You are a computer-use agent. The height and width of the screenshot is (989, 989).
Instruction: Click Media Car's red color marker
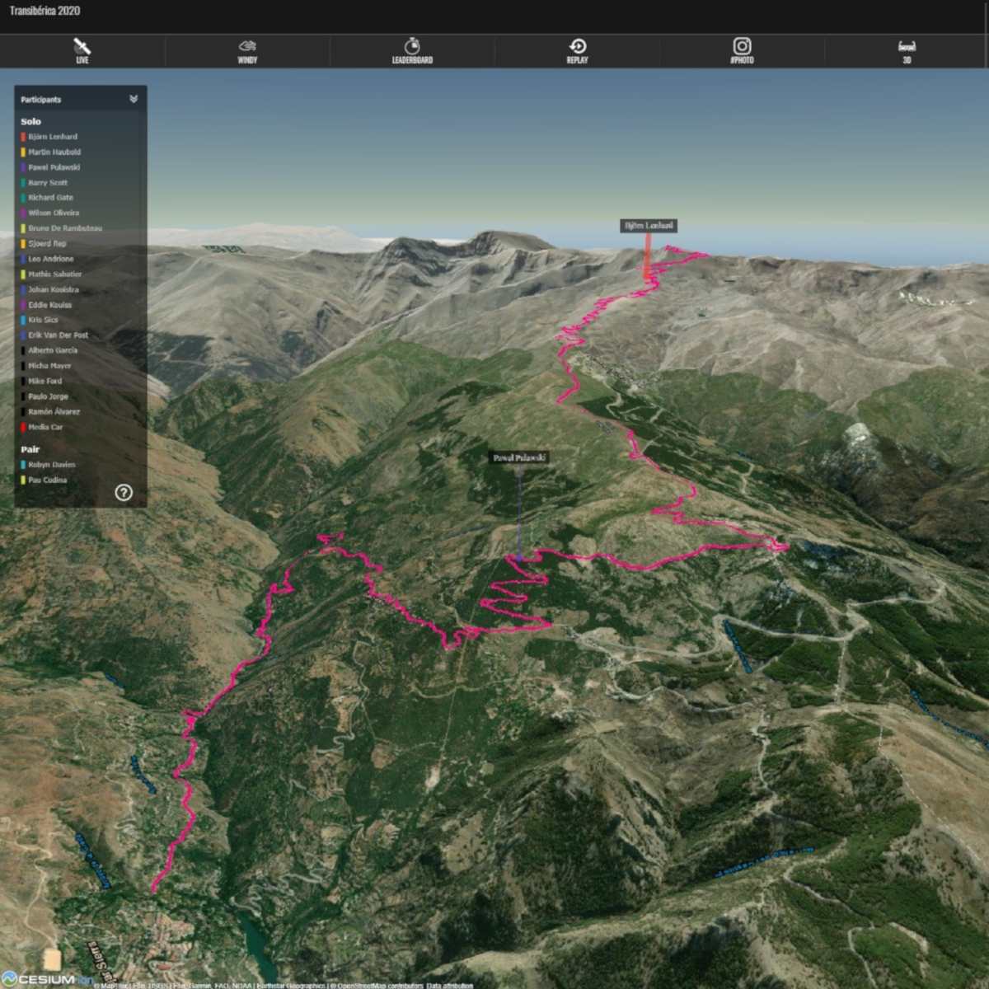[23, 428]
